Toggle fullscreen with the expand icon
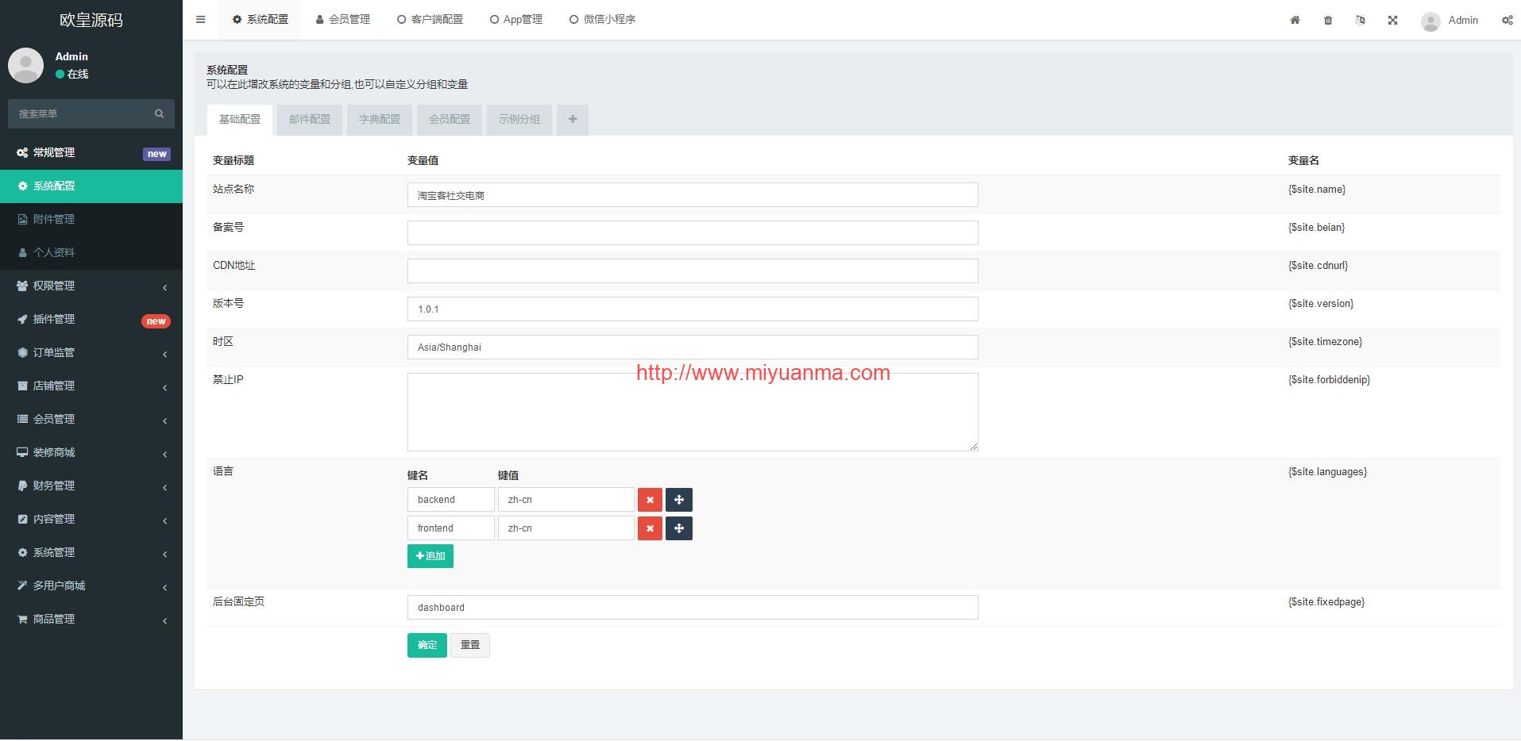 1393,20
